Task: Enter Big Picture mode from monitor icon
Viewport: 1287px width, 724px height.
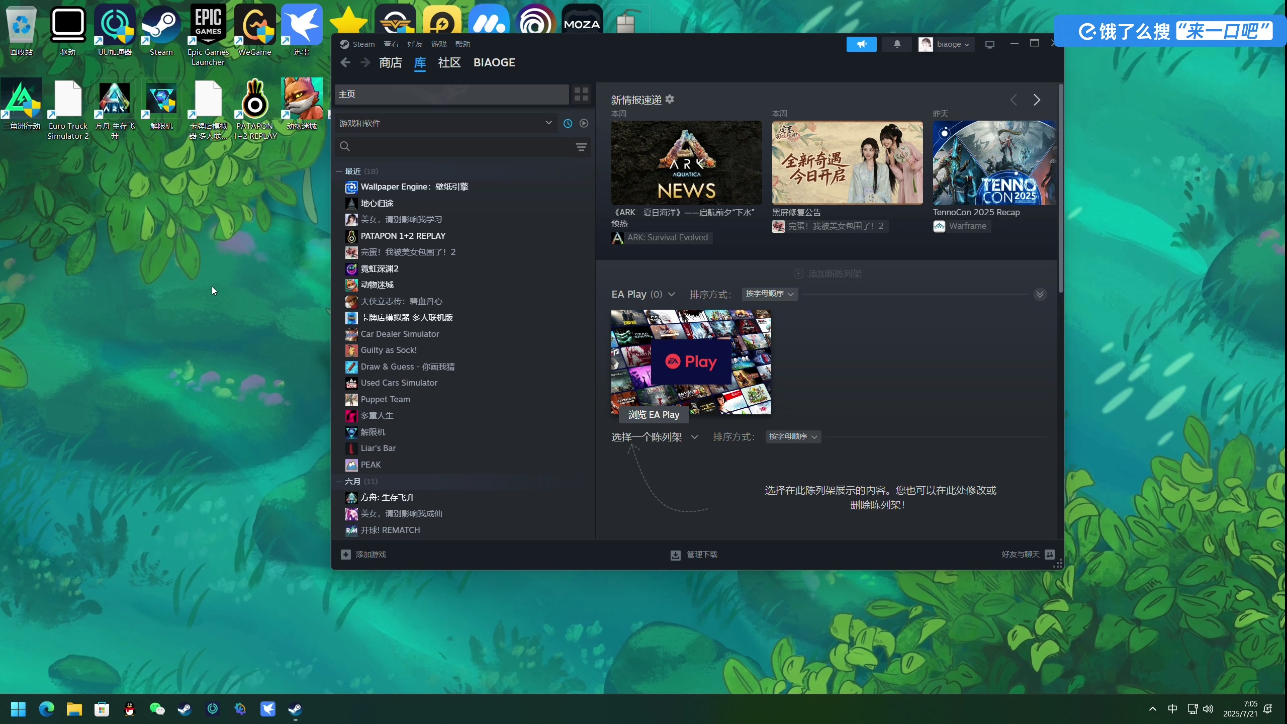Action: click(x=989, y=44)
